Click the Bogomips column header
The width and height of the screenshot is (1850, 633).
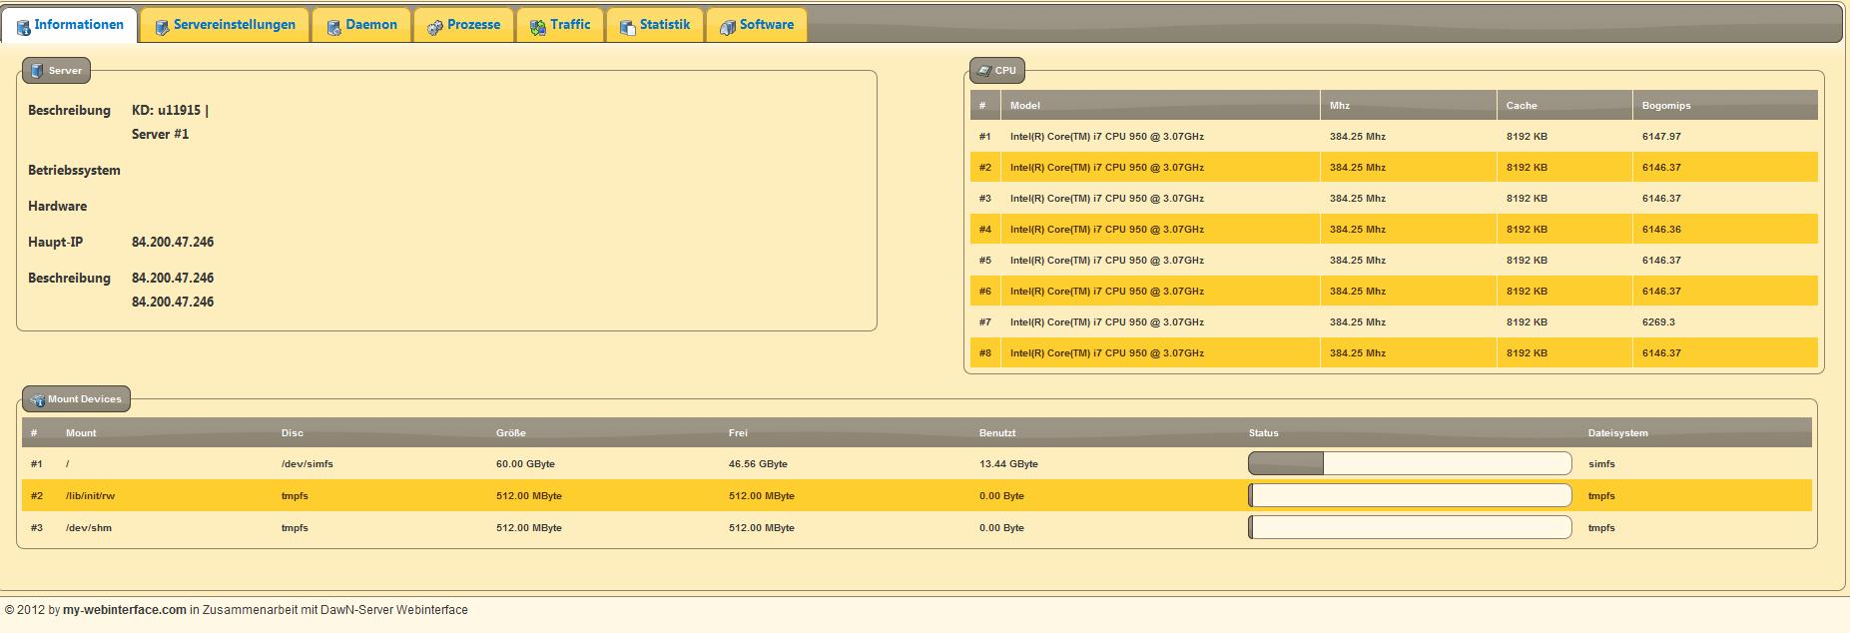[x=1665, y=106]
